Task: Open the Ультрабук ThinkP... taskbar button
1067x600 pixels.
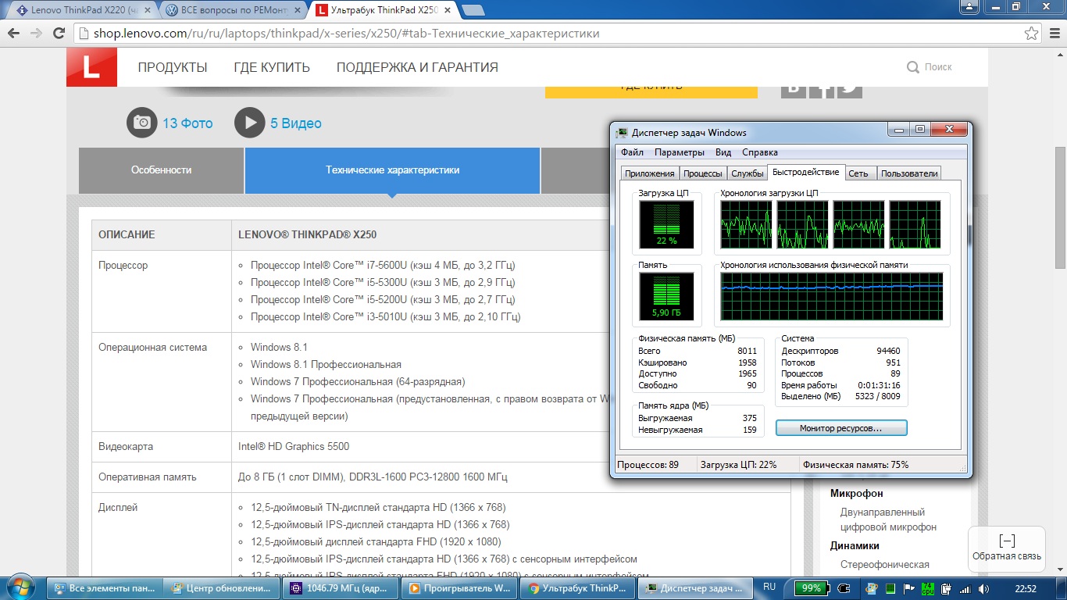Action: pyautogui.click(x=577, y=588)
